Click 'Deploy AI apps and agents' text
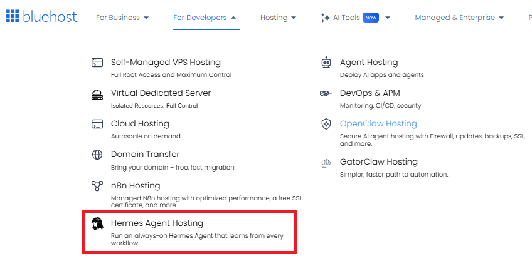The height and width of the screenshot is (256, 532). [x=381, y=75]
